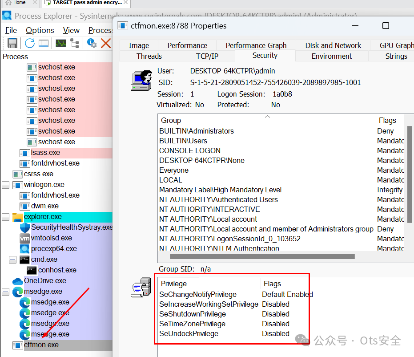Click the Save toolbar icon

tap(12, 43)
